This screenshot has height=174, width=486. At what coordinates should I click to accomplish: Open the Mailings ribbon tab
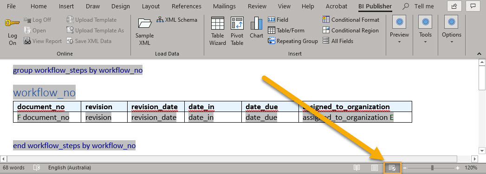224,6
